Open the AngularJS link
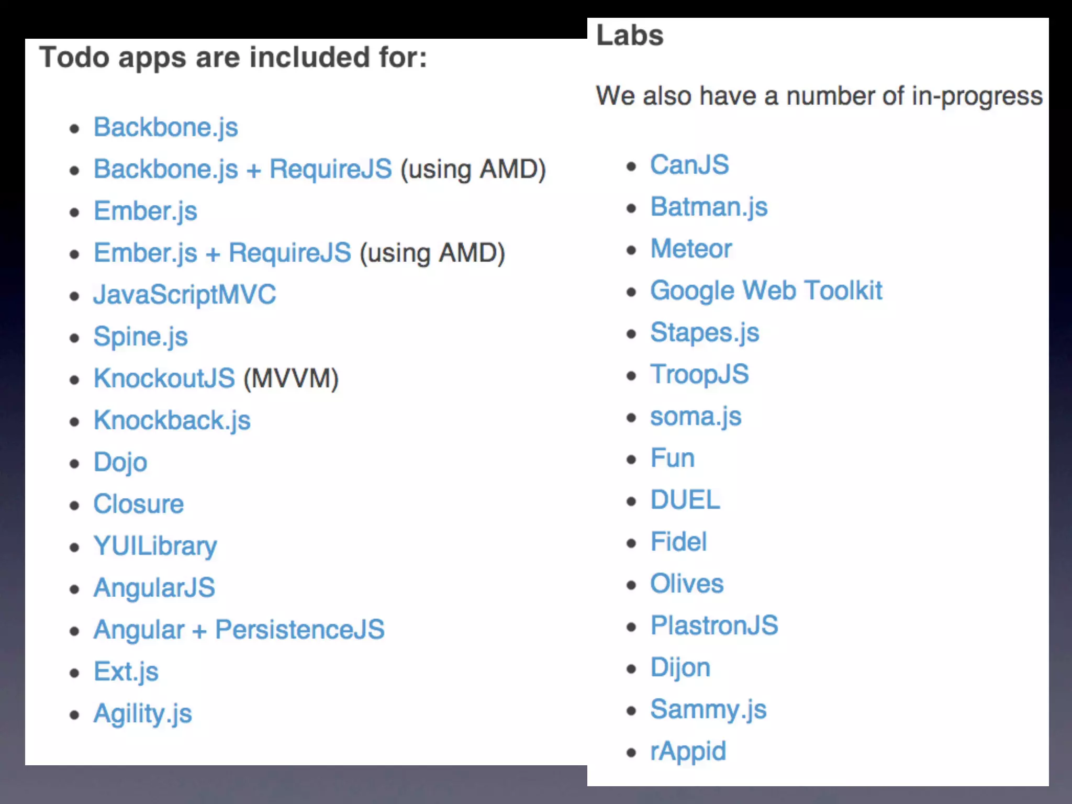This screenshot has height=804, width=1072. click(154, 588)
